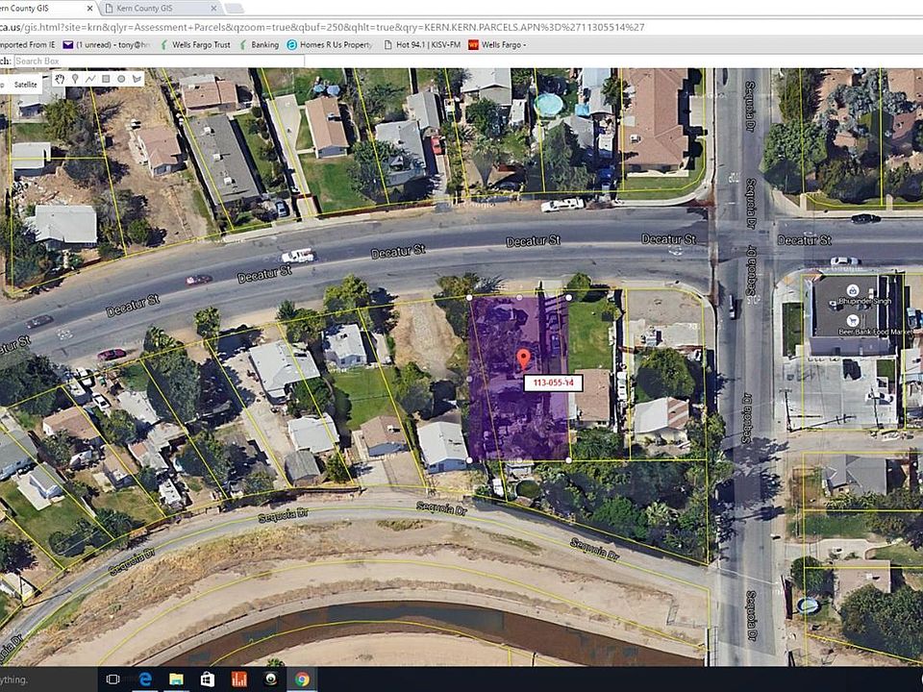Close the second Kern County GIS tab
The image size is (923, 692).
click(x=213, y=9)
